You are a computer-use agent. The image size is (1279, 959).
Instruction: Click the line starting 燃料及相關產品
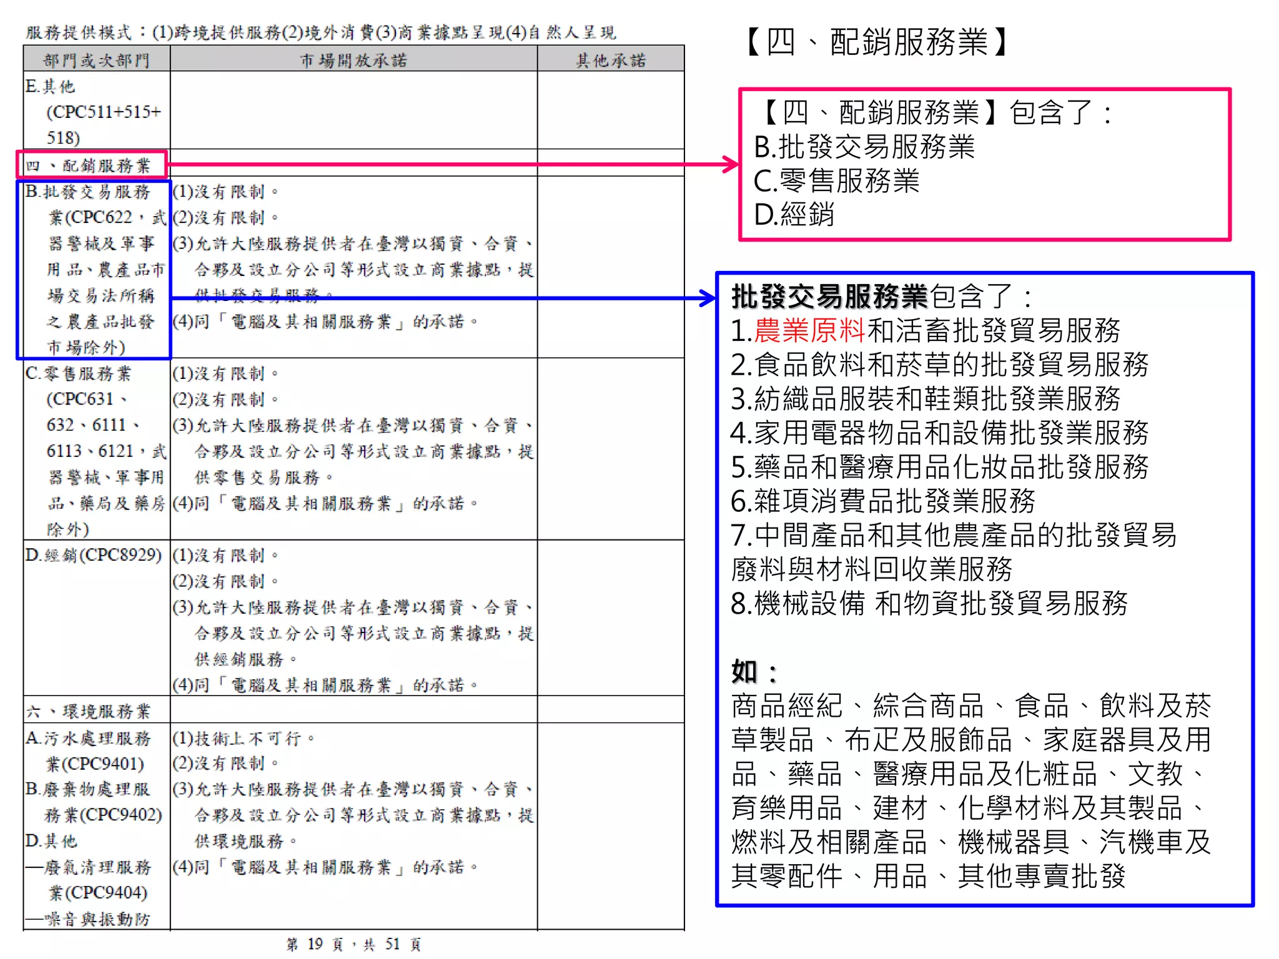click(971, 842)
